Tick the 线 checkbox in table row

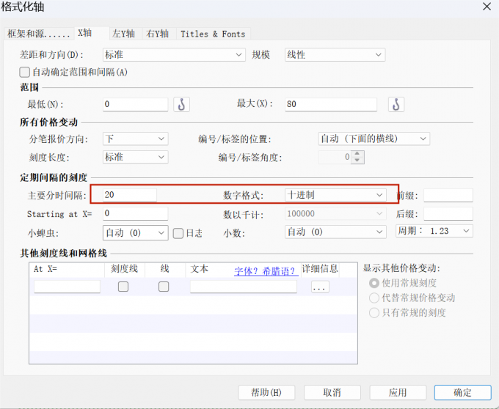[164, 287]
